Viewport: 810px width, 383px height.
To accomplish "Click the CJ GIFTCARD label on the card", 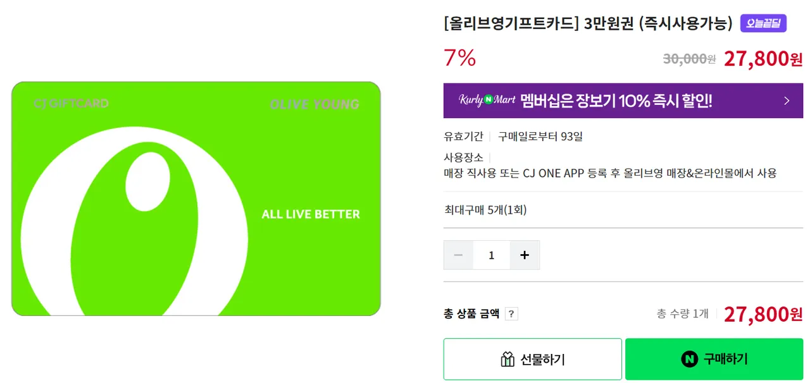I will (x=71, y=103).
